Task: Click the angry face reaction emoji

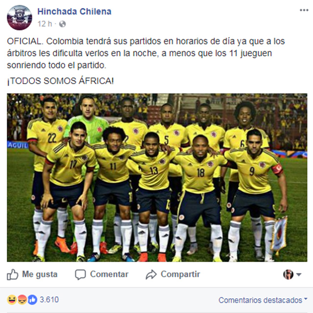Action: 22,300
